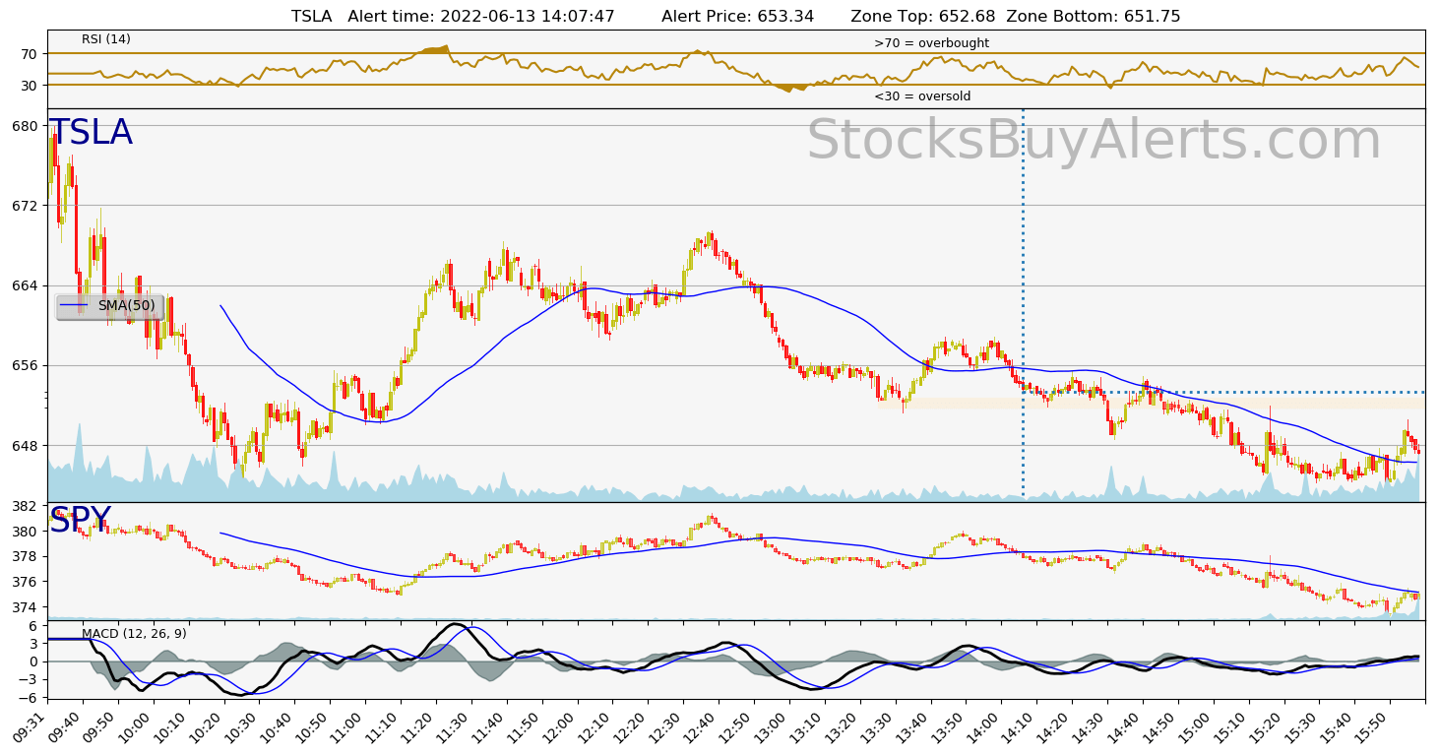Click the SMA(50) legend entry
The image size is (1439, 756).
(109, 306)
